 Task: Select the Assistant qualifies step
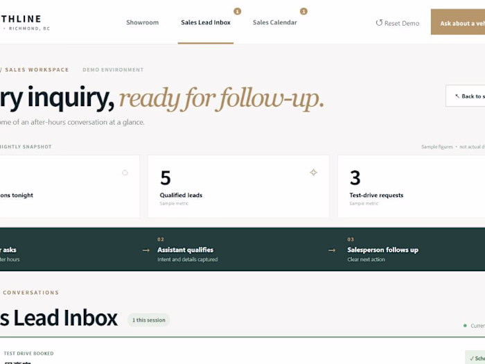tap(188, 250)
